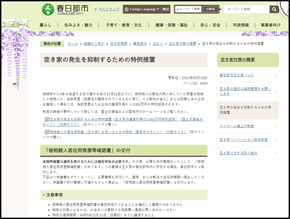Open the 暮らし menu

click(x=45, y=25)
